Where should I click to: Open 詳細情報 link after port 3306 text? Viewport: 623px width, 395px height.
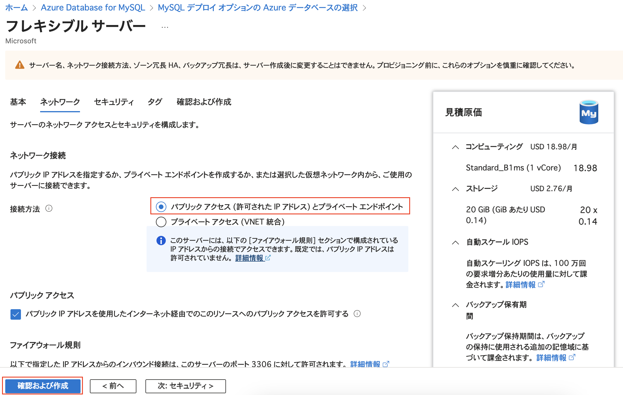pyautogui.click(x=365, y=364)
